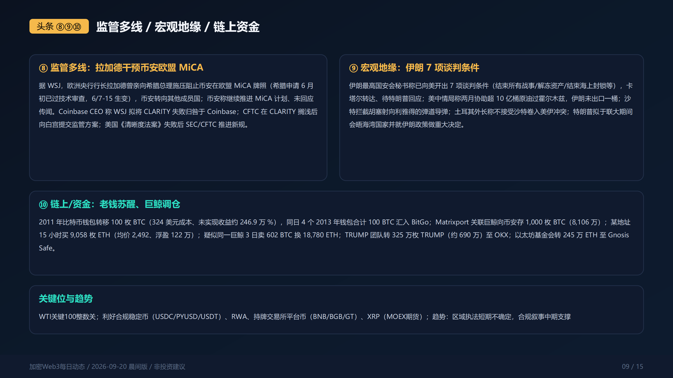
Task: Click the geopolitics card body about 霍尔木兹
Action: point(491,105)
